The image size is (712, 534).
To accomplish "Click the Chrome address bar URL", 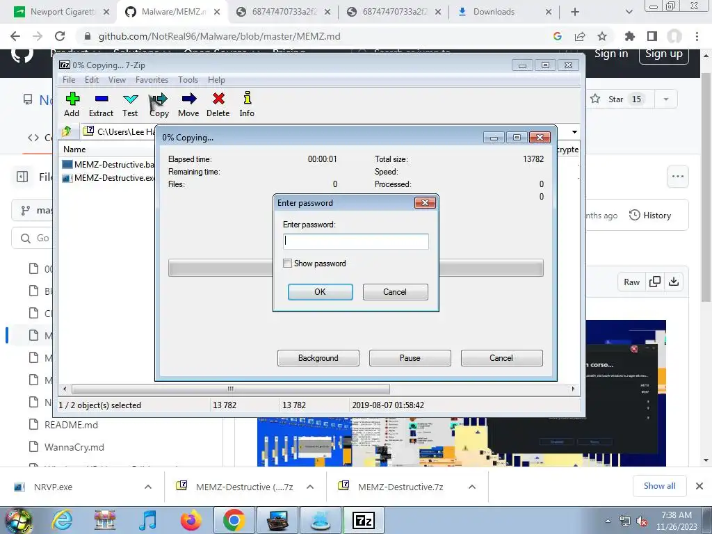I will [219, 36].
